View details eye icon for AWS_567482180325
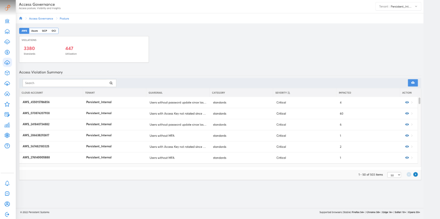The image size is (440, 219). pyautogui.click(x=407, y=147)
